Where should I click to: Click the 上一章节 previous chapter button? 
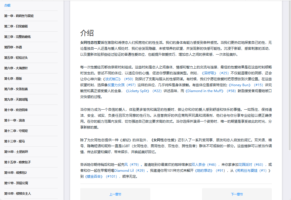115,194
